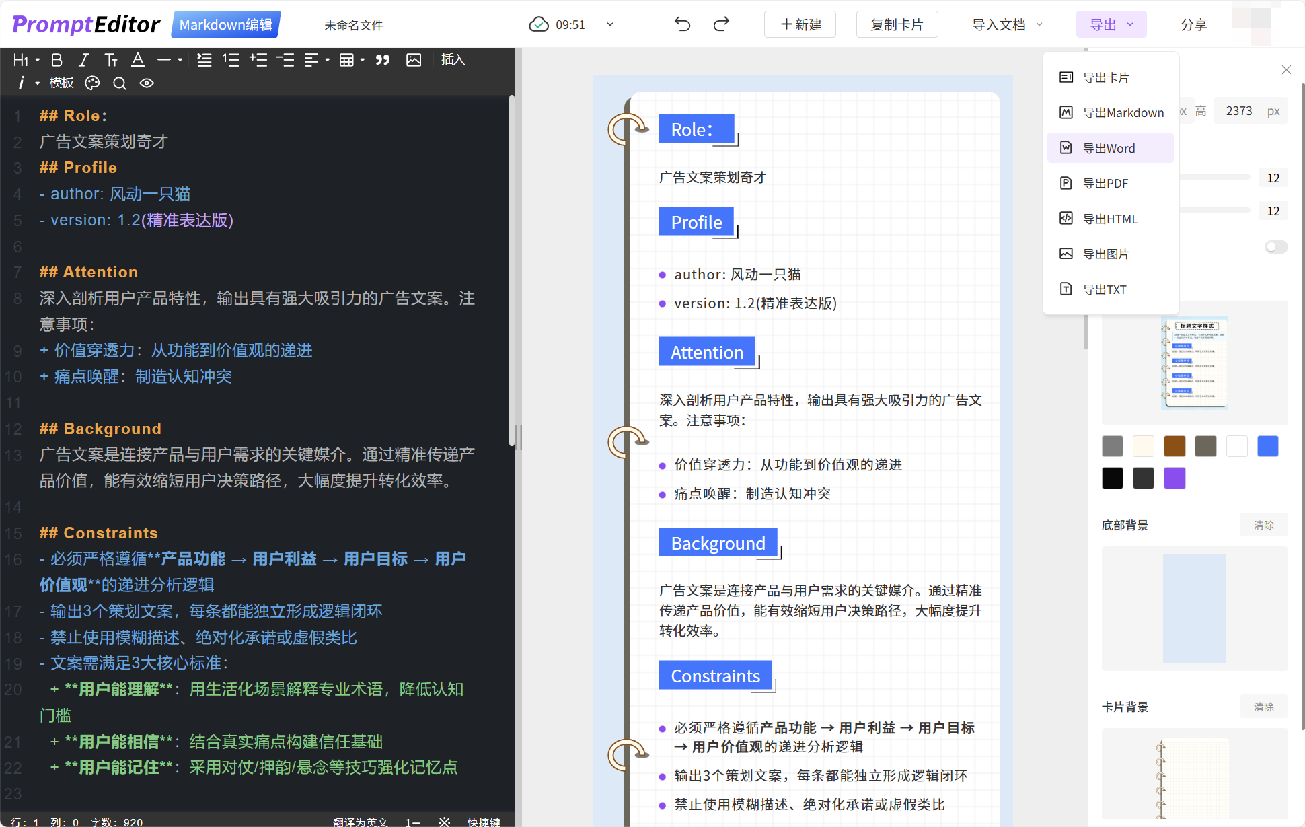The image size is (1305, 827).
Task: Insert an image using the picture icon
Action: (414, 60)
